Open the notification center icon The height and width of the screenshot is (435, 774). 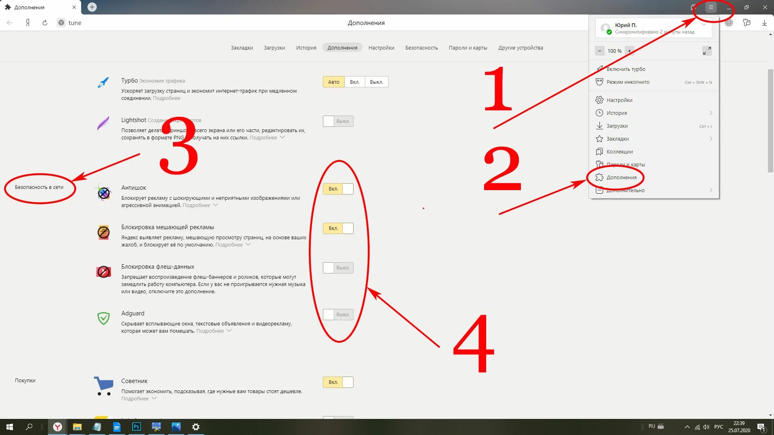tap(762, 427)
